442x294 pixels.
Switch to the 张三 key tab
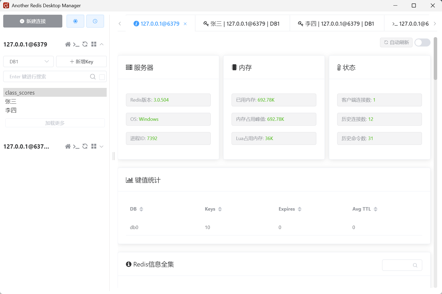tap(242, 24)
